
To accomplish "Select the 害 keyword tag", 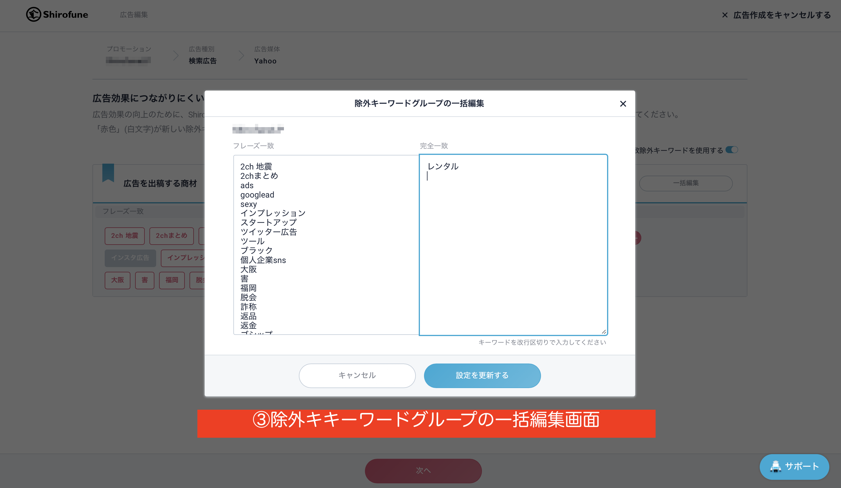I will coord(144,280).
